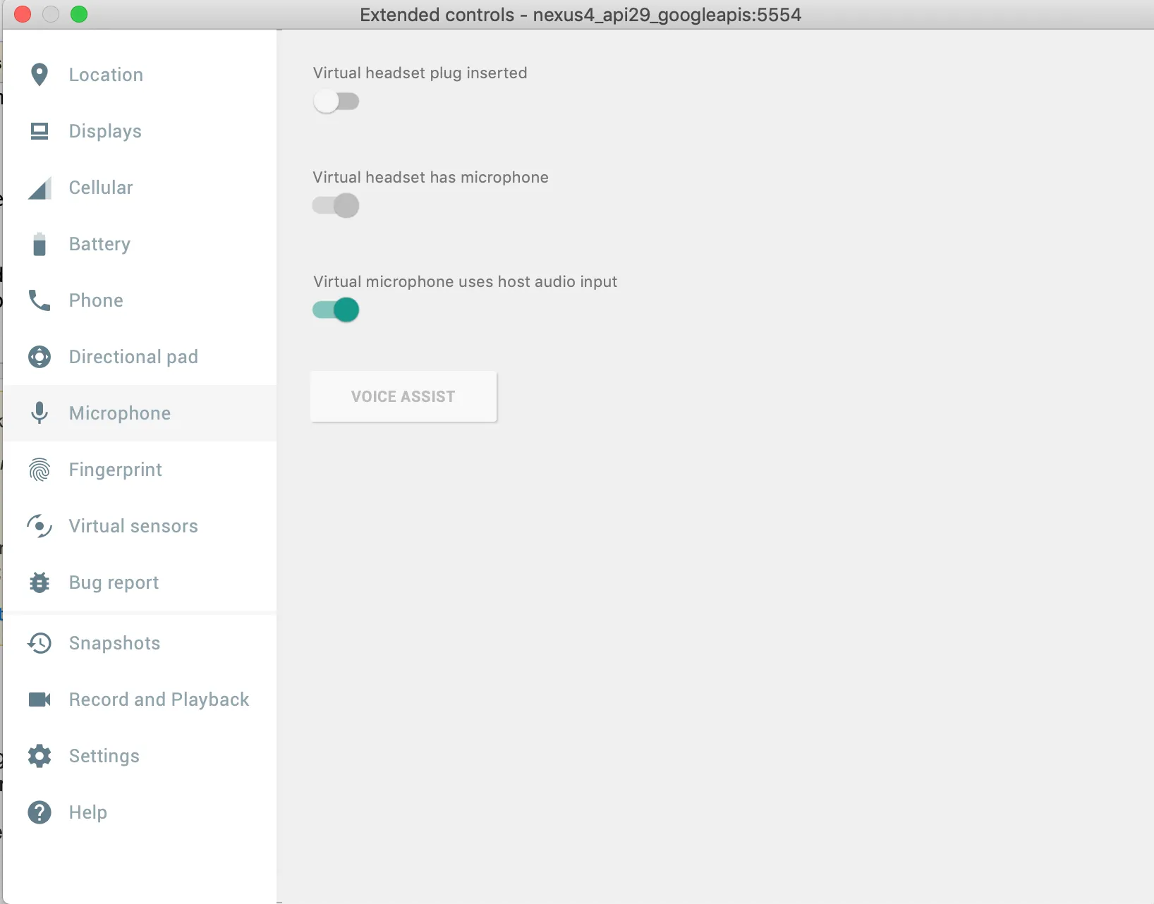Image resolution: width=1154 pixels, height=904 pixels.
Task: Select the Microphone sidebar item
Action: point(119,413)
